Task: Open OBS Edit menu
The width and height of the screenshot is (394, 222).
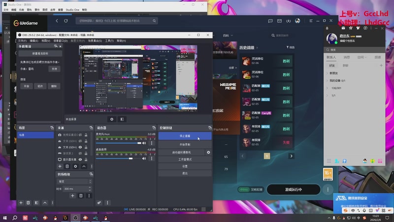Action: [34, 41]
